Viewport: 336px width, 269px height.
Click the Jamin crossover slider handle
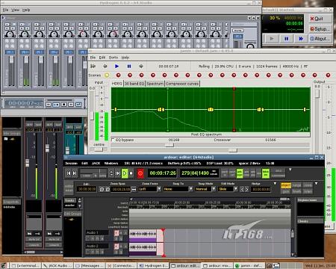[x=233, y=150]
